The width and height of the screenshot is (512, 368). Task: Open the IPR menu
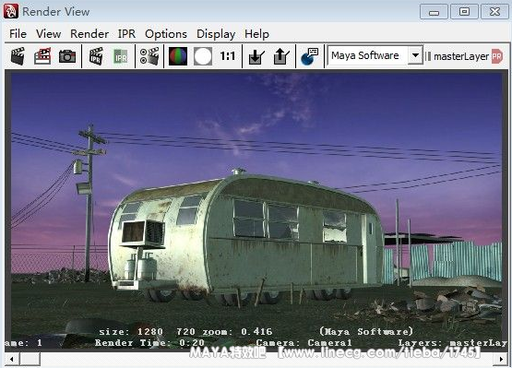pyautogui.click(x=126, y=34)
